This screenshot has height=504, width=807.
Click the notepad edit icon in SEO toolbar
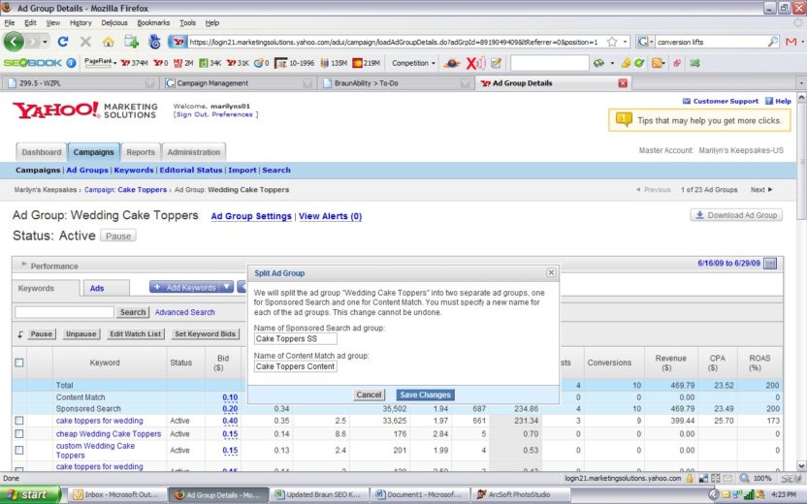point(497,63)
